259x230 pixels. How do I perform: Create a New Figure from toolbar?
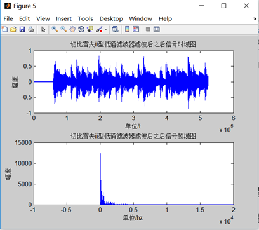[x=4, y=29]
